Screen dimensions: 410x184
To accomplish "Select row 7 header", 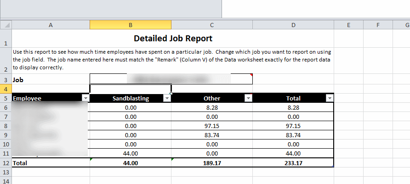I will coord(6,117).
